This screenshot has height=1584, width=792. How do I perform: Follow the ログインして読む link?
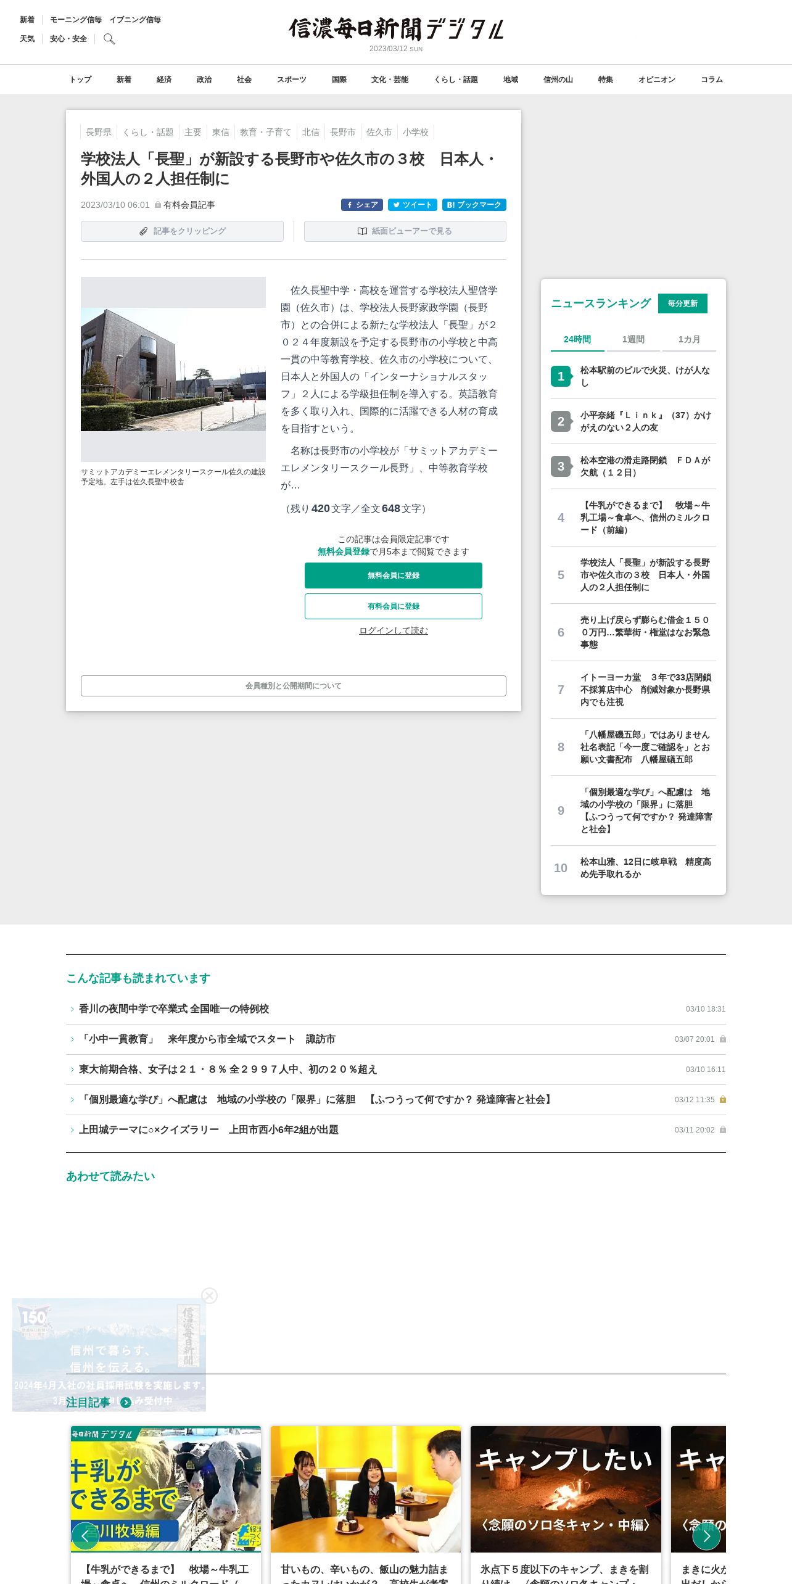point(394,630)
